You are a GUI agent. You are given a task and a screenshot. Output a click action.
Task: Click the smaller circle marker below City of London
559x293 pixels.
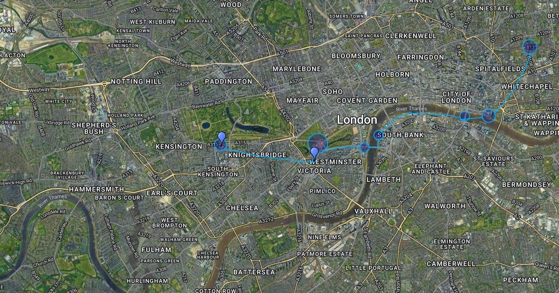(464, 116)
